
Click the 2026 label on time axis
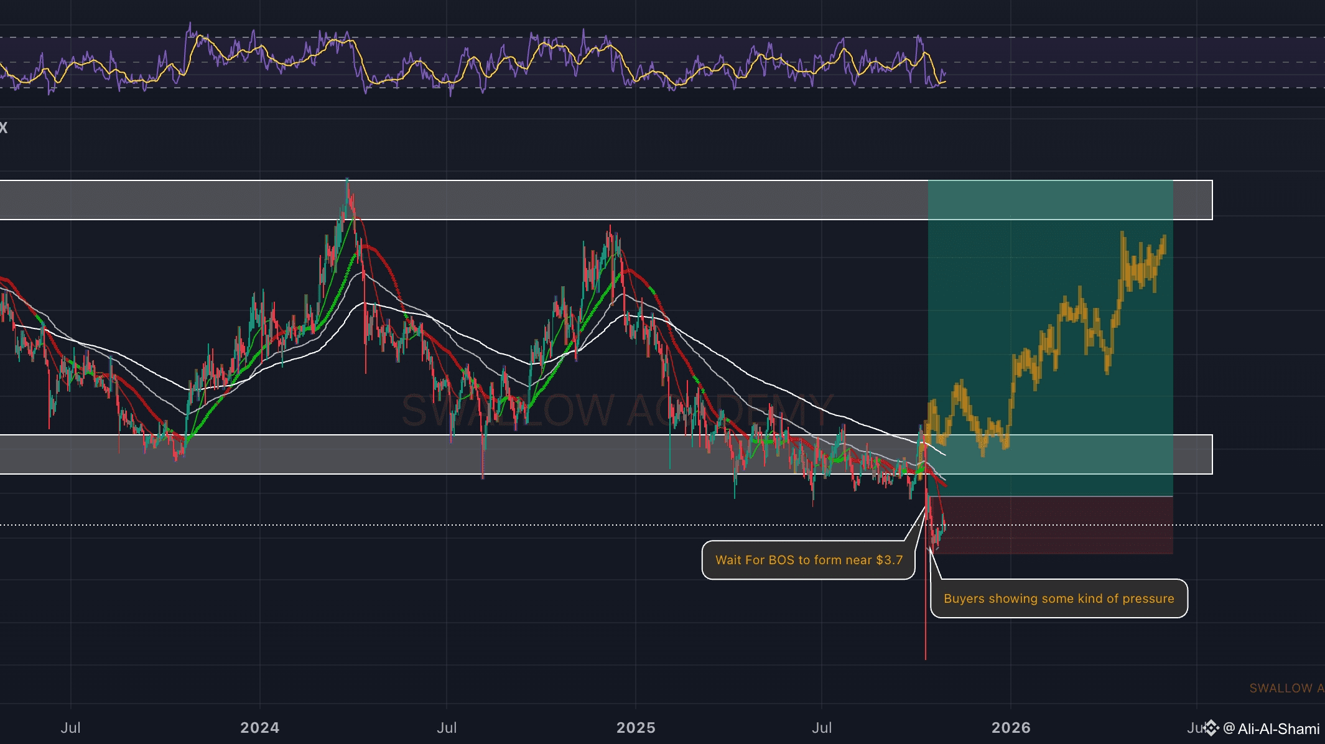click(x=1010, y=727)
